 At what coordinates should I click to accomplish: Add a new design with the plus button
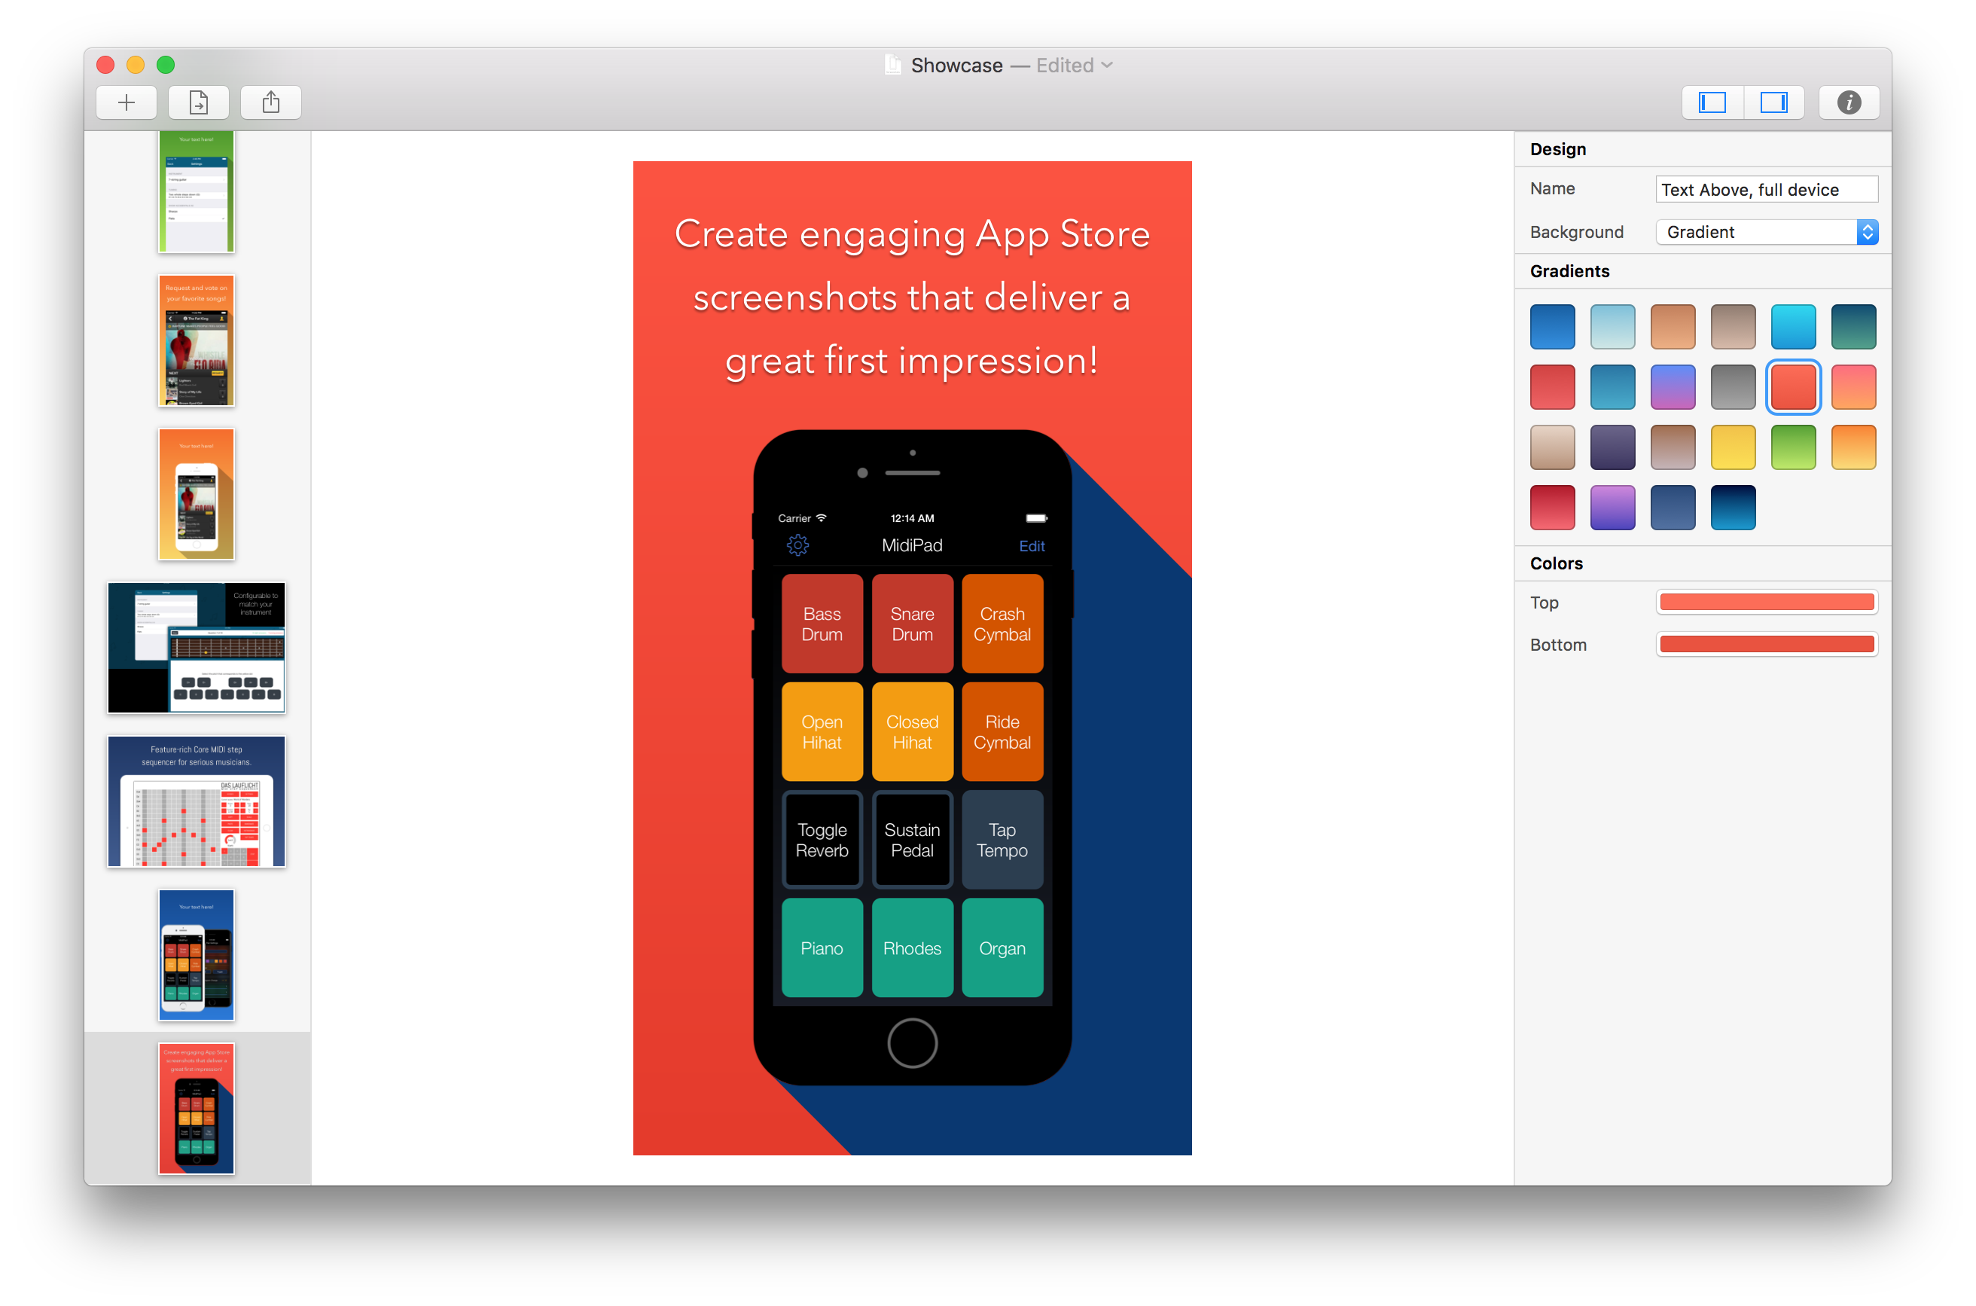126,102
